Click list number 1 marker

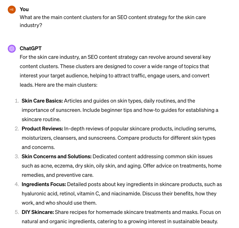click(x=17, y=101)
